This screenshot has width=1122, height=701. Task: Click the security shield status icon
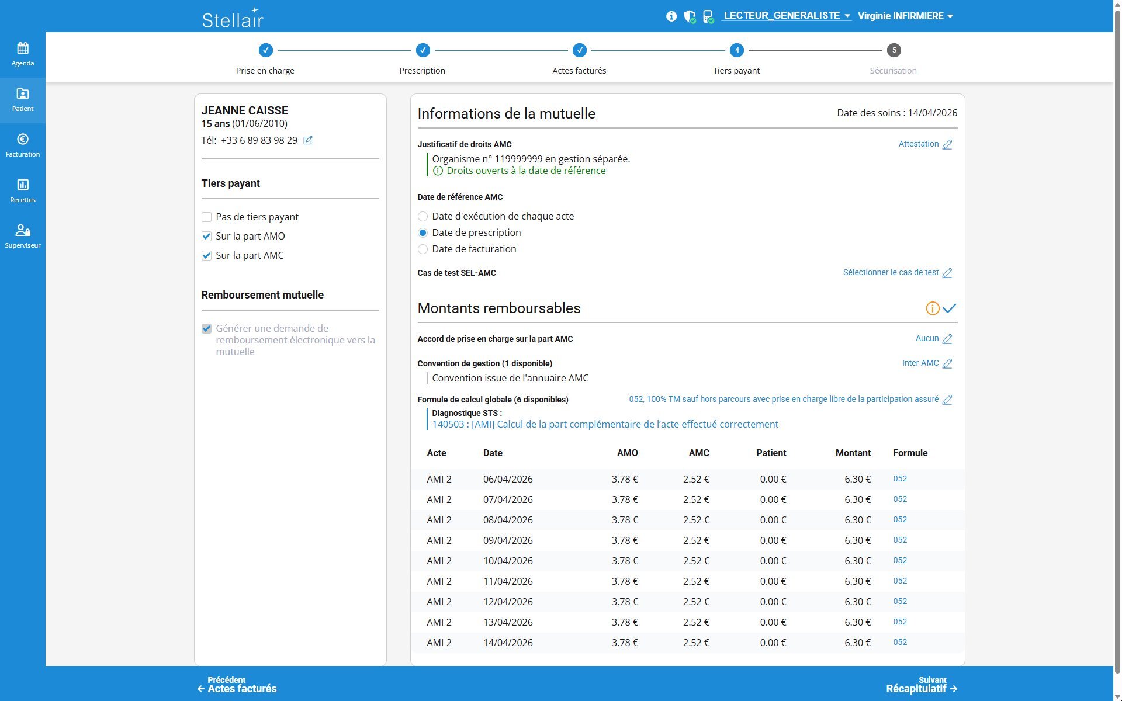[x=690, y=16]
